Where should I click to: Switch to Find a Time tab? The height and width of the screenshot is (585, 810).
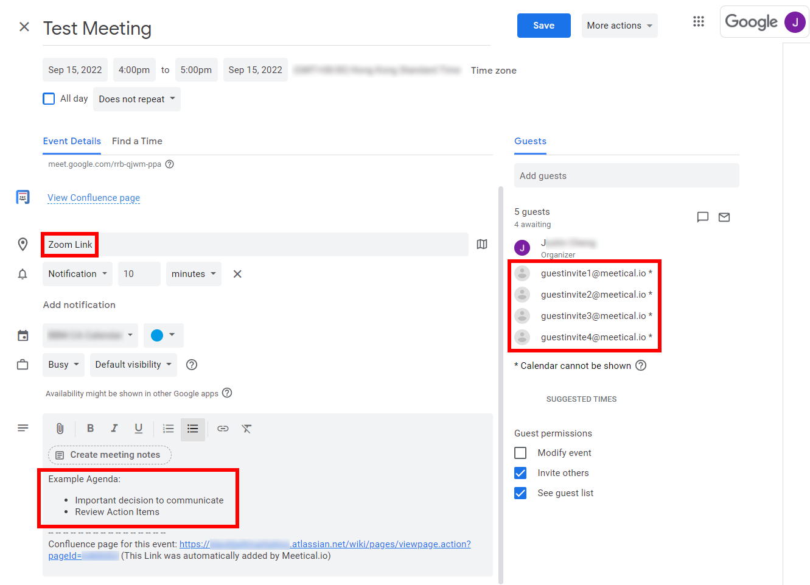pos(137,141)
